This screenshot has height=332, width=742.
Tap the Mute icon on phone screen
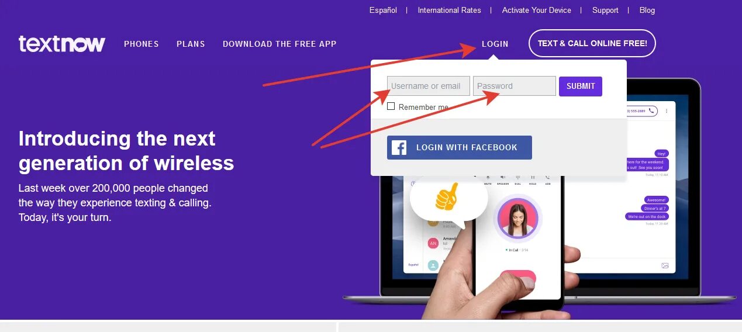488,178
